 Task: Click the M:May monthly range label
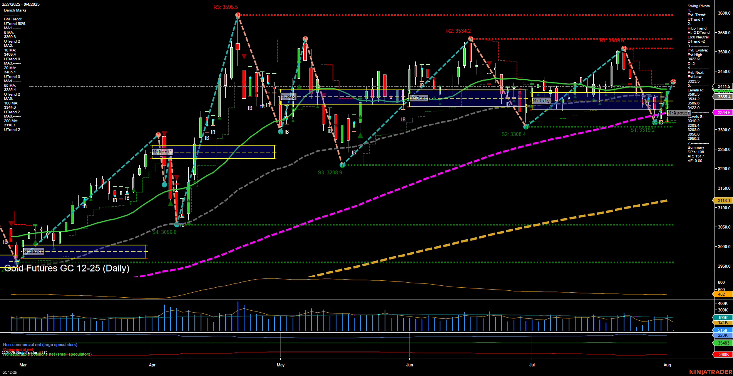(x=288, y=97)
